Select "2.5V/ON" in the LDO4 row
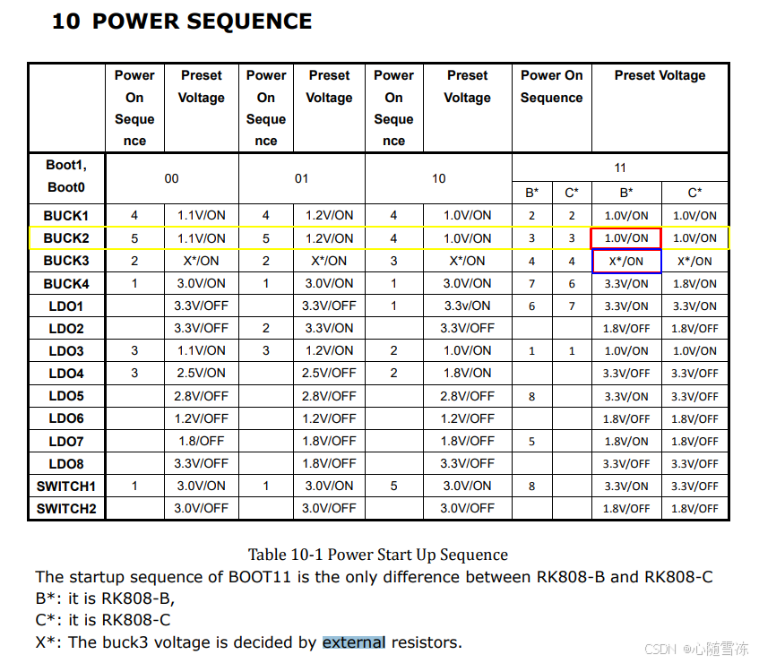 click(x=202, y=373)
